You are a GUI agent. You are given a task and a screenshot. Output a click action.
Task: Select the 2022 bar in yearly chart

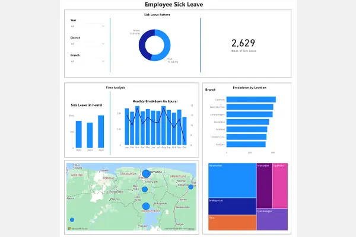(78, 134)
